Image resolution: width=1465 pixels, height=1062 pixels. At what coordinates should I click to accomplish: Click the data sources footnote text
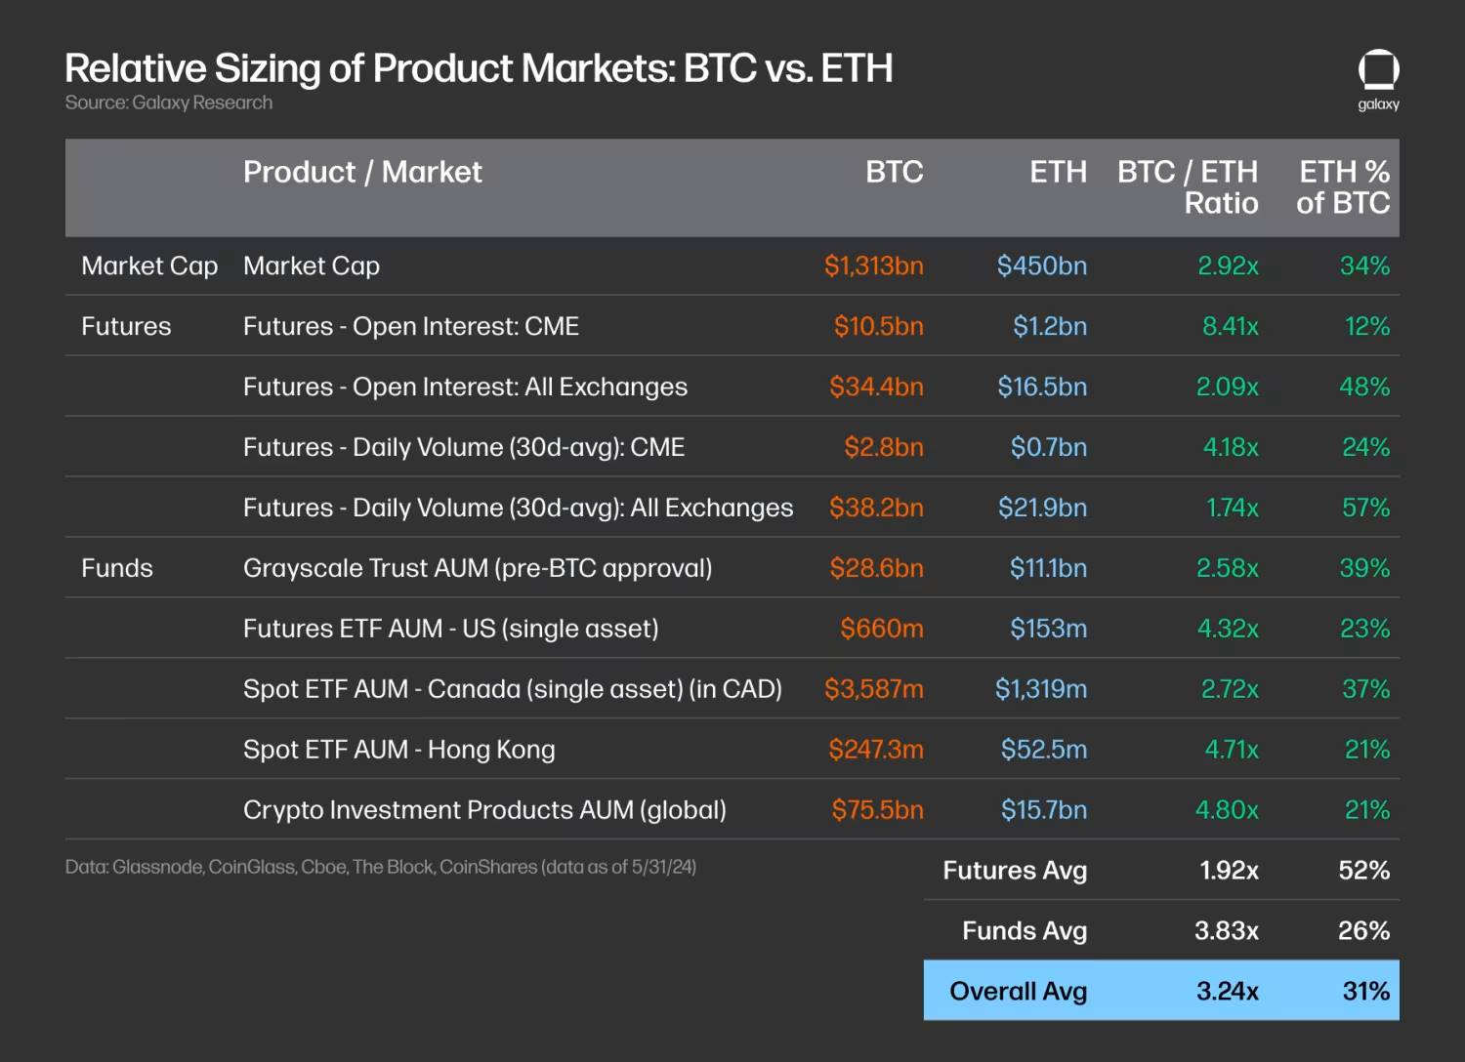coord(381,867)
